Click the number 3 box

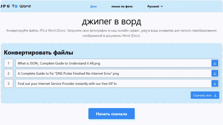[8, 83]
